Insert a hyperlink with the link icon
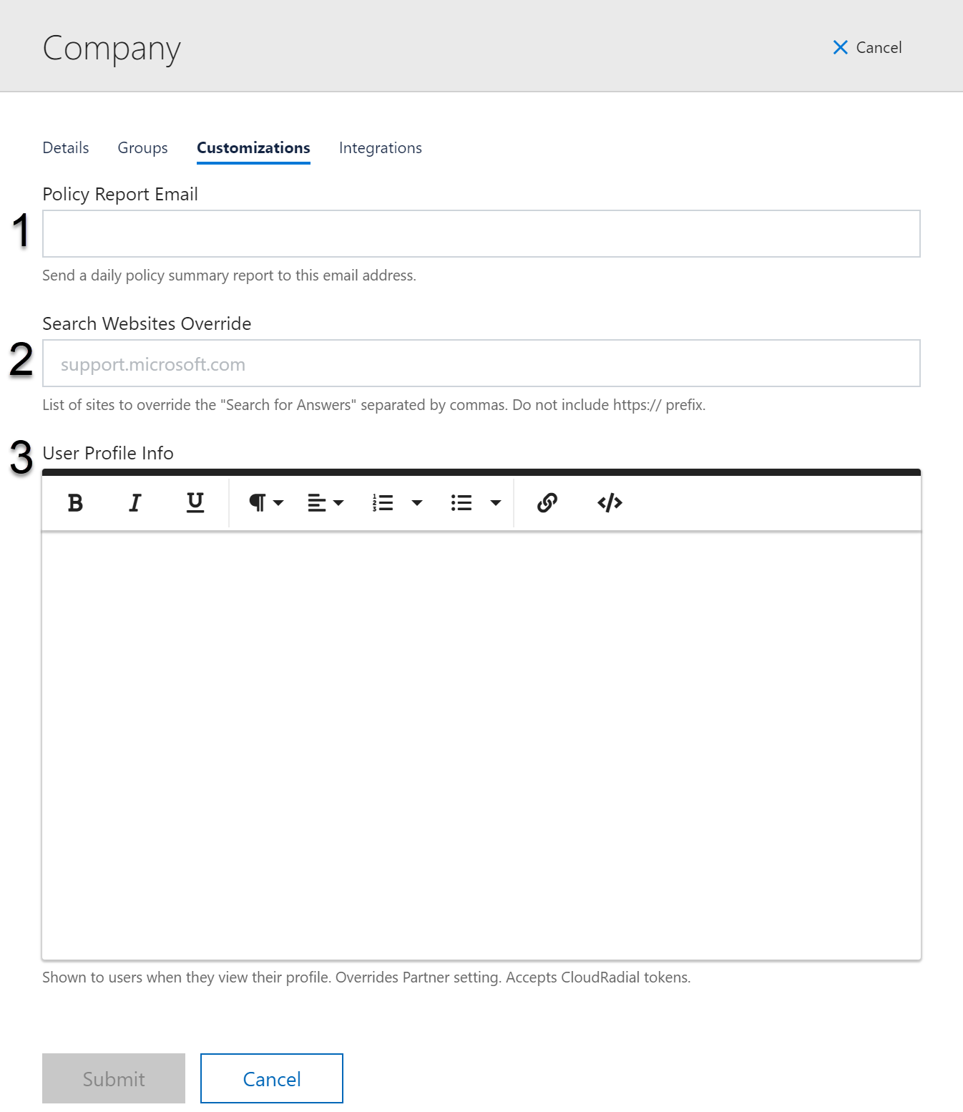 tap(547, 503)
